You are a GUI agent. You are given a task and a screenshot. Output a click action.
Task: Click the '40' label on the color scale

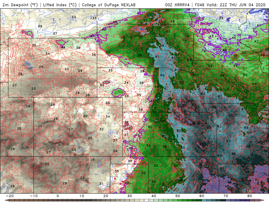(154, 196)
